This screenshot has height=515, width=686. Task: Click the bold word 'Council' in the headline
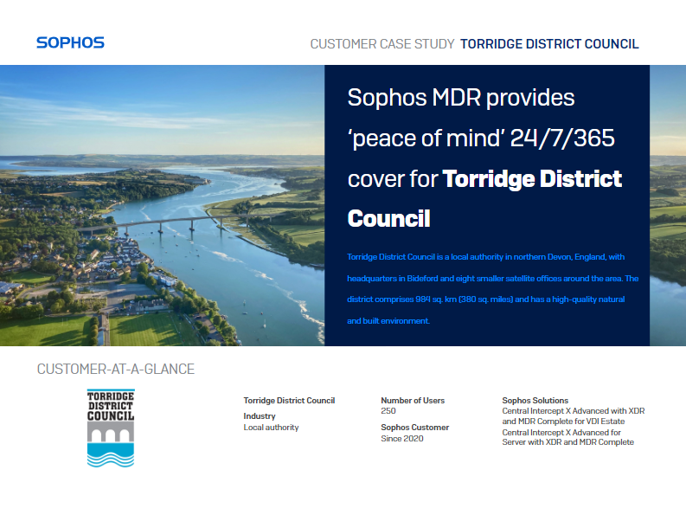click(388, 218)
